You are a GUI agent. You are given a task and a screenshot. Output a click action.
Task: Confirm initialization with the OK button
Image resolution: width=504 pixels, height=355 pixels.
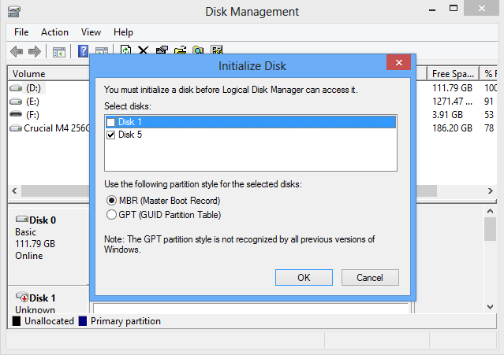tap(304, 277)
